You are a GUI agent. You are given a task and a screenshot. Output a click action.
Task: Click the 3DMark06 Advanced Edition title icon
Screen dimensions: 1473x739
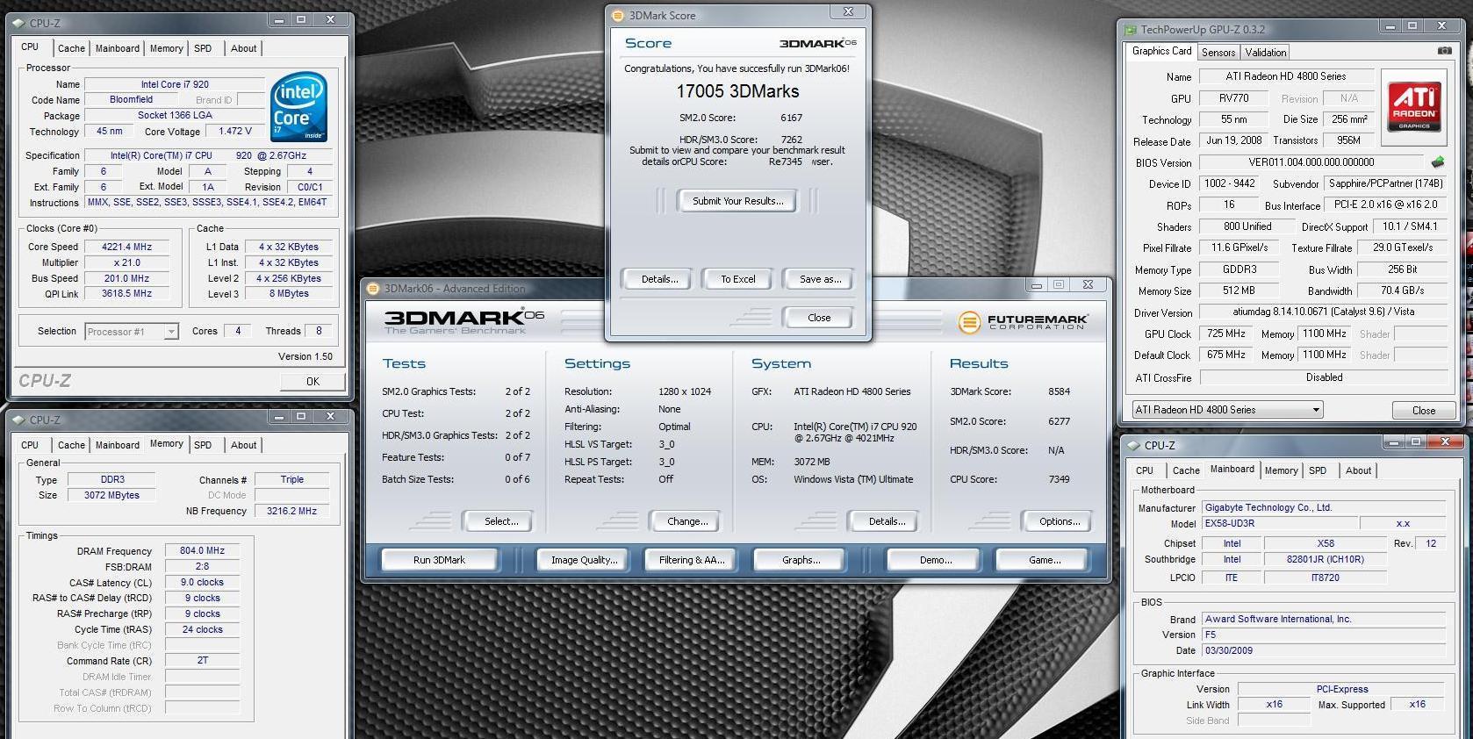[373, 288]
